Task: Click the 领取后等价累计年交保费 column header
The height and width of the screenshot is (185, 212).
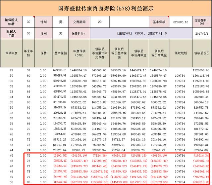Action: pos(100,53)
